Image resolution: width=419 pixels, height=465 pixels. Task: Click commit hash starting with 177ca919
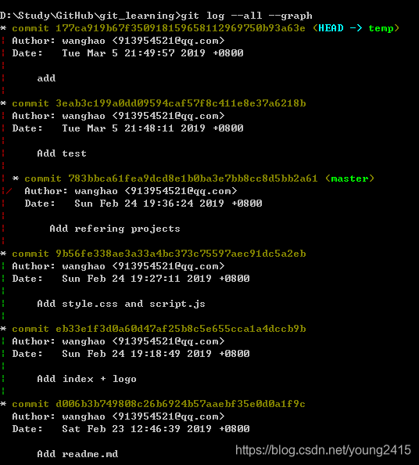click(x=181, y=28)
